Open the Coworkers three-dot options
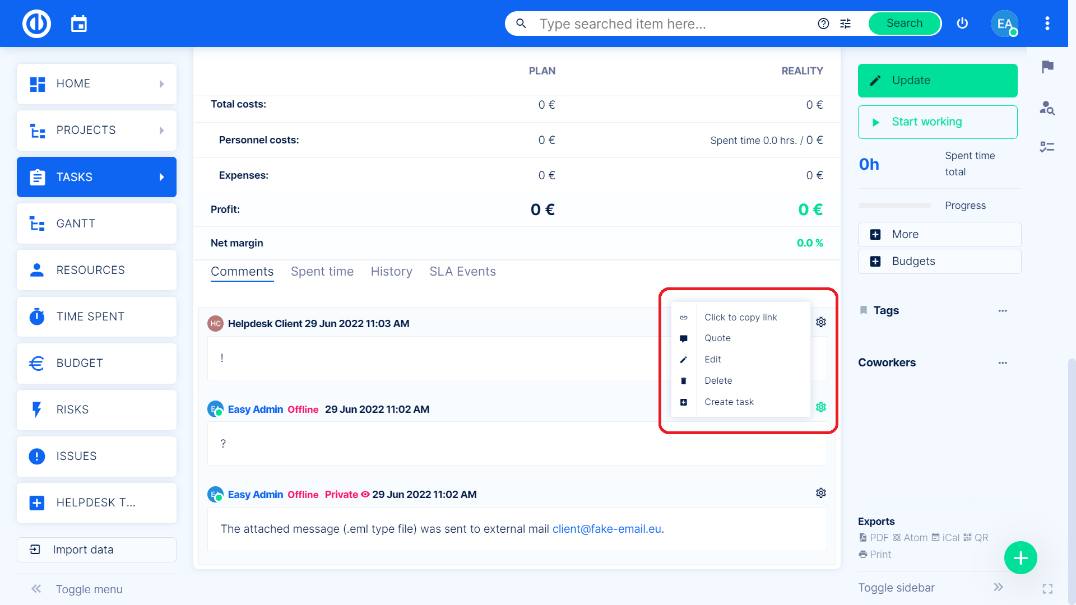The image size is (1076, 605). pos(1003,363)
